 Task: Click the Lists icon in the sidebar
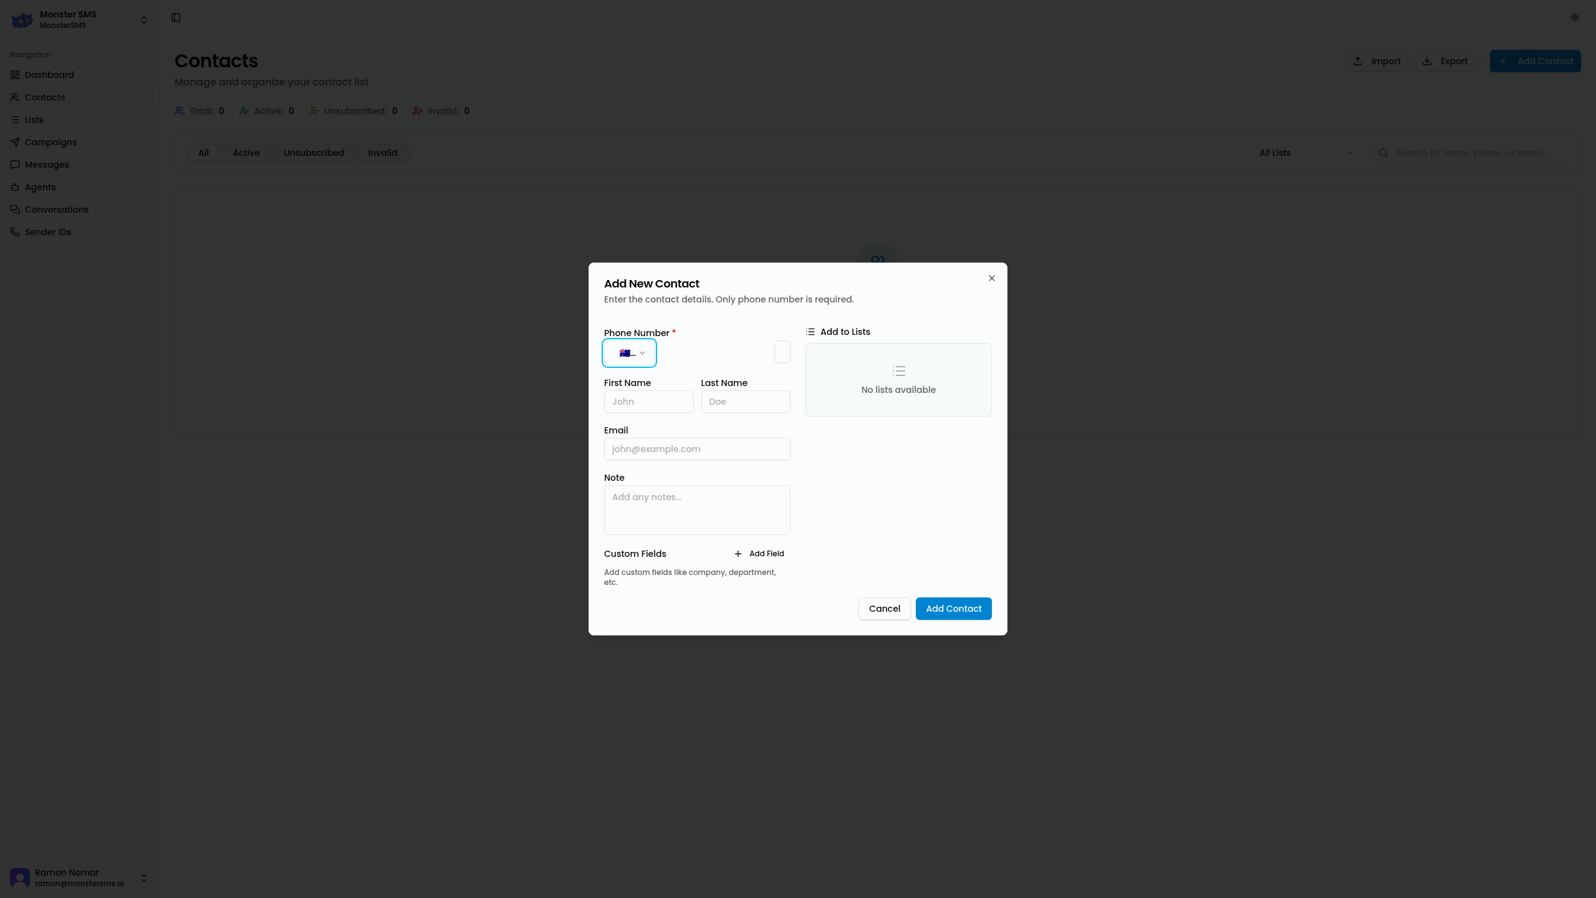point(15,120)
